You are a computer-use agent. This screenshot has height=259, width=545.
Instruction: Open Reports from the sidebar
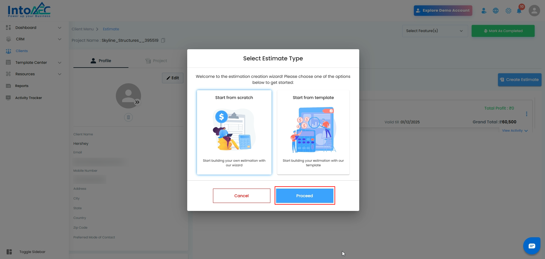(x=22, y=86)
